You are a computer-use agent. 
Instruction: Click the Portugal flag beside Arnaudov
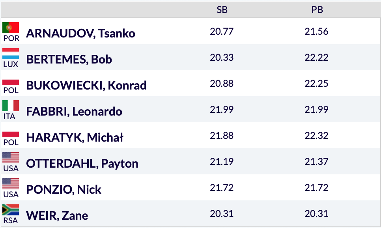point(11,28)
